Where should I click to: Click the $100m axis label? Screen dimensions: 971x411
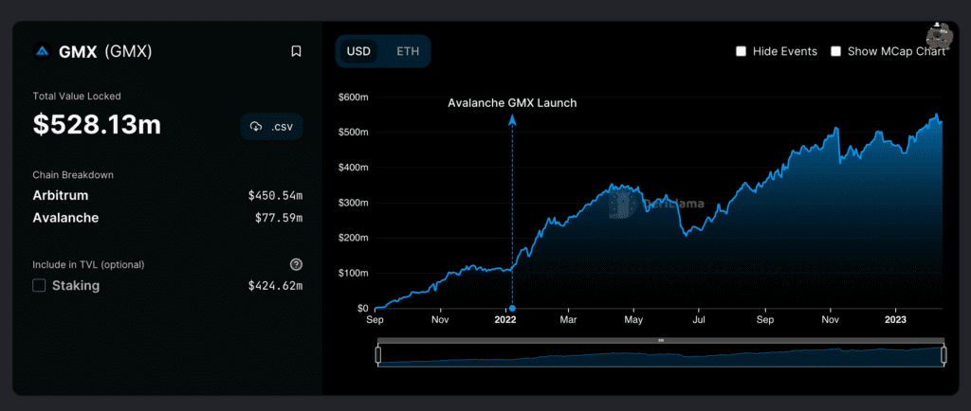(x=354, y=273)
